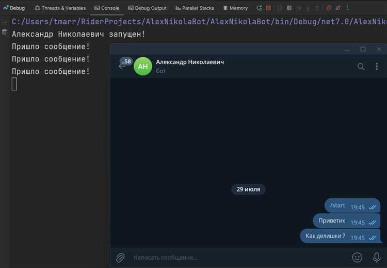Focus the Написать сообщение input field
The height and width of the screenshot is (268, 387).
point(239,258)
